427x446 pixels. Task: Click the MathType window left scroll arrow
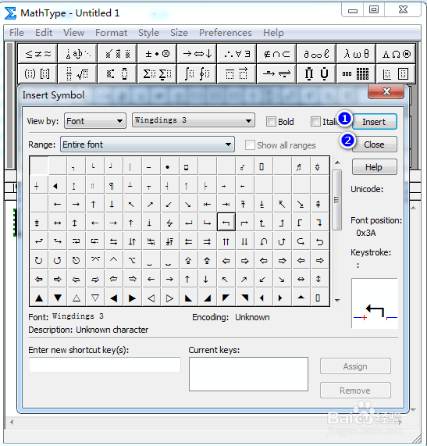click(12, 422)
